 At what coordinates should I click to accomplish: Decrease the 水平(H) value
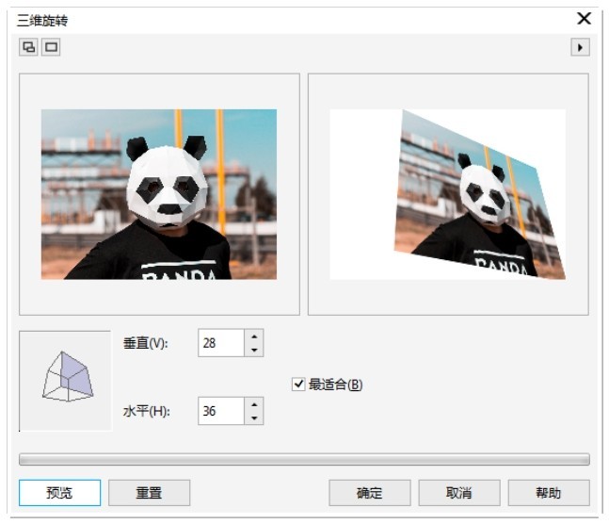point(254,418)
